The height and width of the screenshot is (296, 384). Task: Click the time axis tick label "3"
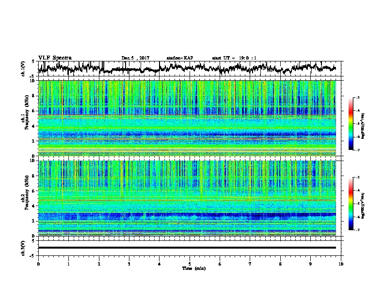click(129, 264)
